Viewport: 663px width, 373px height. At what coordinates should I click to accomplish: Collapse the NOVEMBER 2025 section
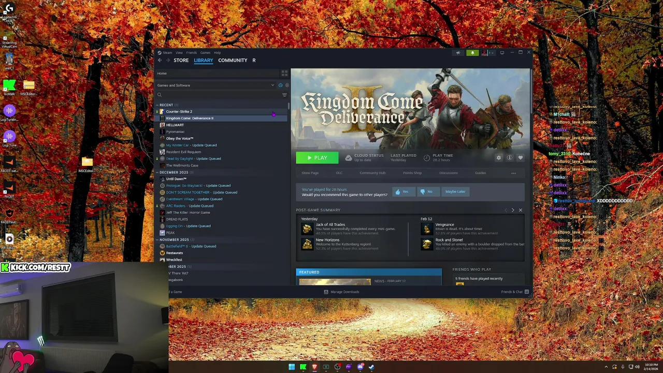click(x=157, y=240)
